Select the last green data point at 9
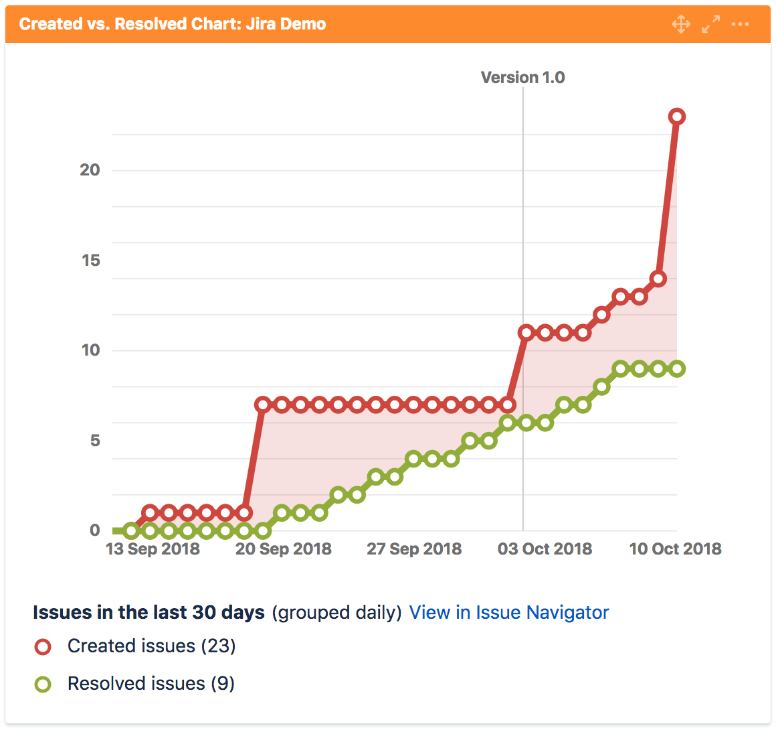 [676, 369]
